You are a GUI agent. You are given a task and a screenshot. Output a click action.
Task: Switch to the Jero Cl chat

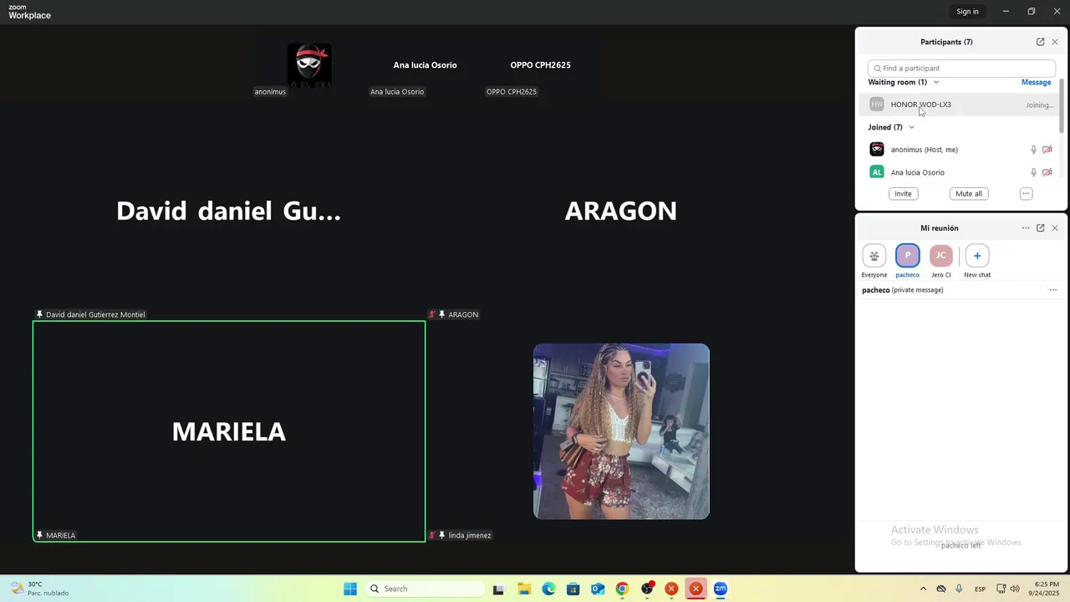(x=941, y=262)
